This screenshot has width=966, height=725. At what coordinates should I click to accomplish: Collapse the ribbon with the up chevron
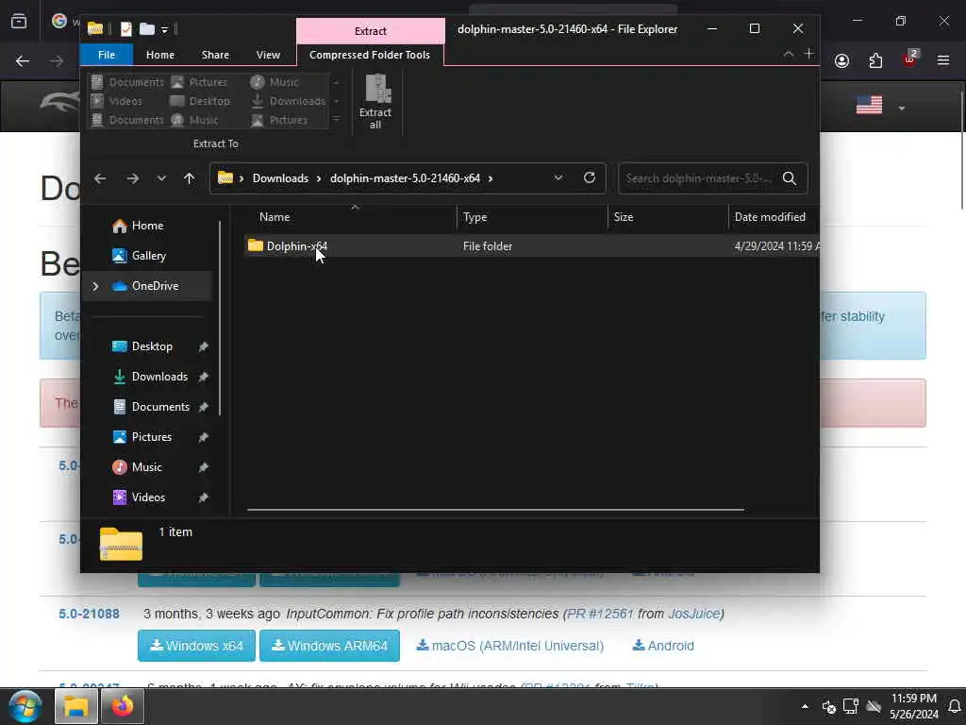pyautogui.click(x=788, y=54)
